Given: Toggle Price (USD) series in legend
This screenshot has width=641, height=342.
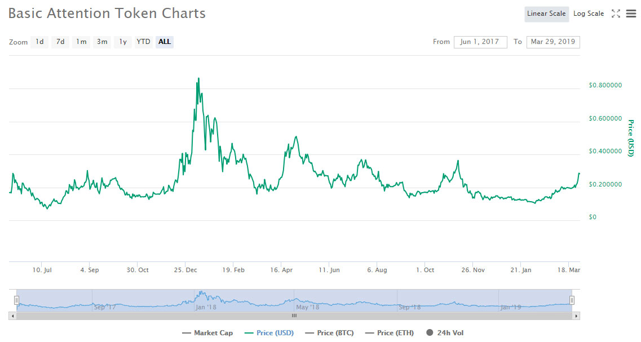Looking at the screenshot, I should click(269, 333).
